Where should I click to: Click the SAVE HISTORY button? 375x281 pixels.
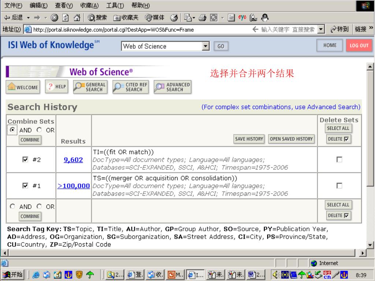(249, 139)
